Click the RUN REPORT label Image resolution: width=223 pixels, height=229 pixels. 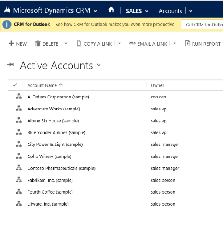tap(206, 44)
